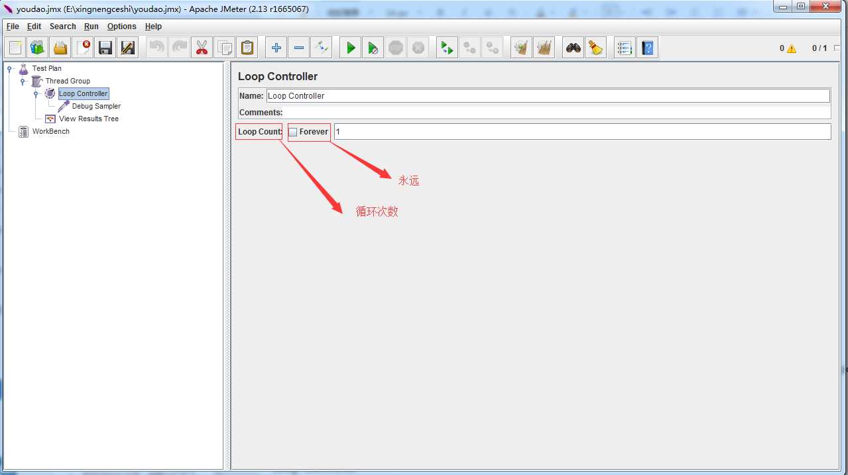Click the Remote shutdown all icon
Viewport: 848px width, 475px height.
(493, 48)
